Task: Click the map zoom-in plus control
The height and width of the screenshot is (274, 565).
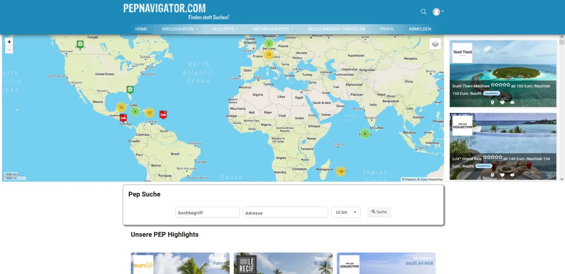Action: point(8,41)
